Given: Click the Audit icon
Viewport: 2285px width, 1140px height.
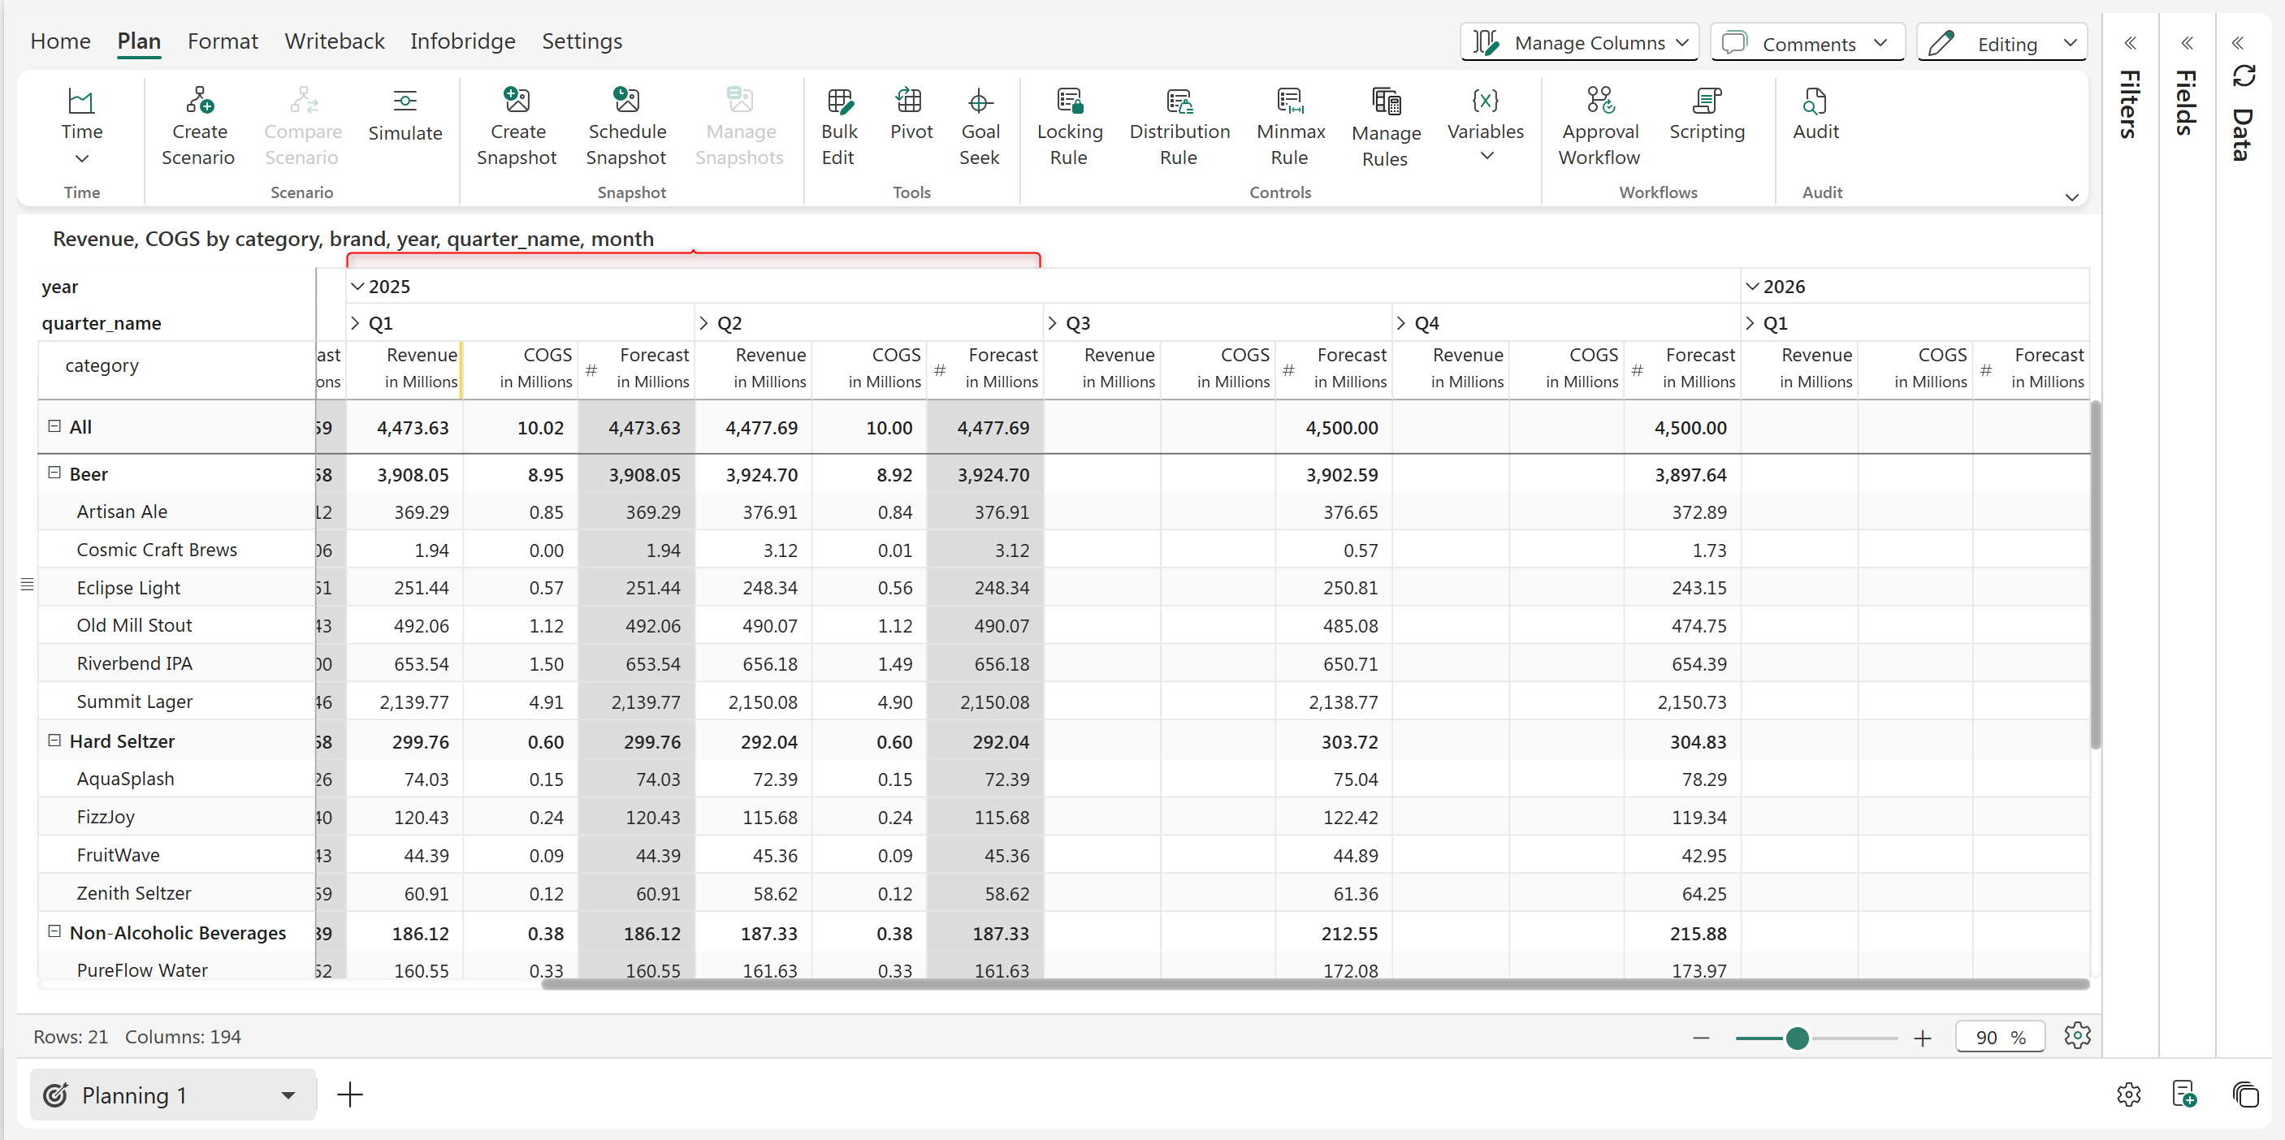Looking at the screenshot, I should pyautogui.click(x=1815, y=102).
